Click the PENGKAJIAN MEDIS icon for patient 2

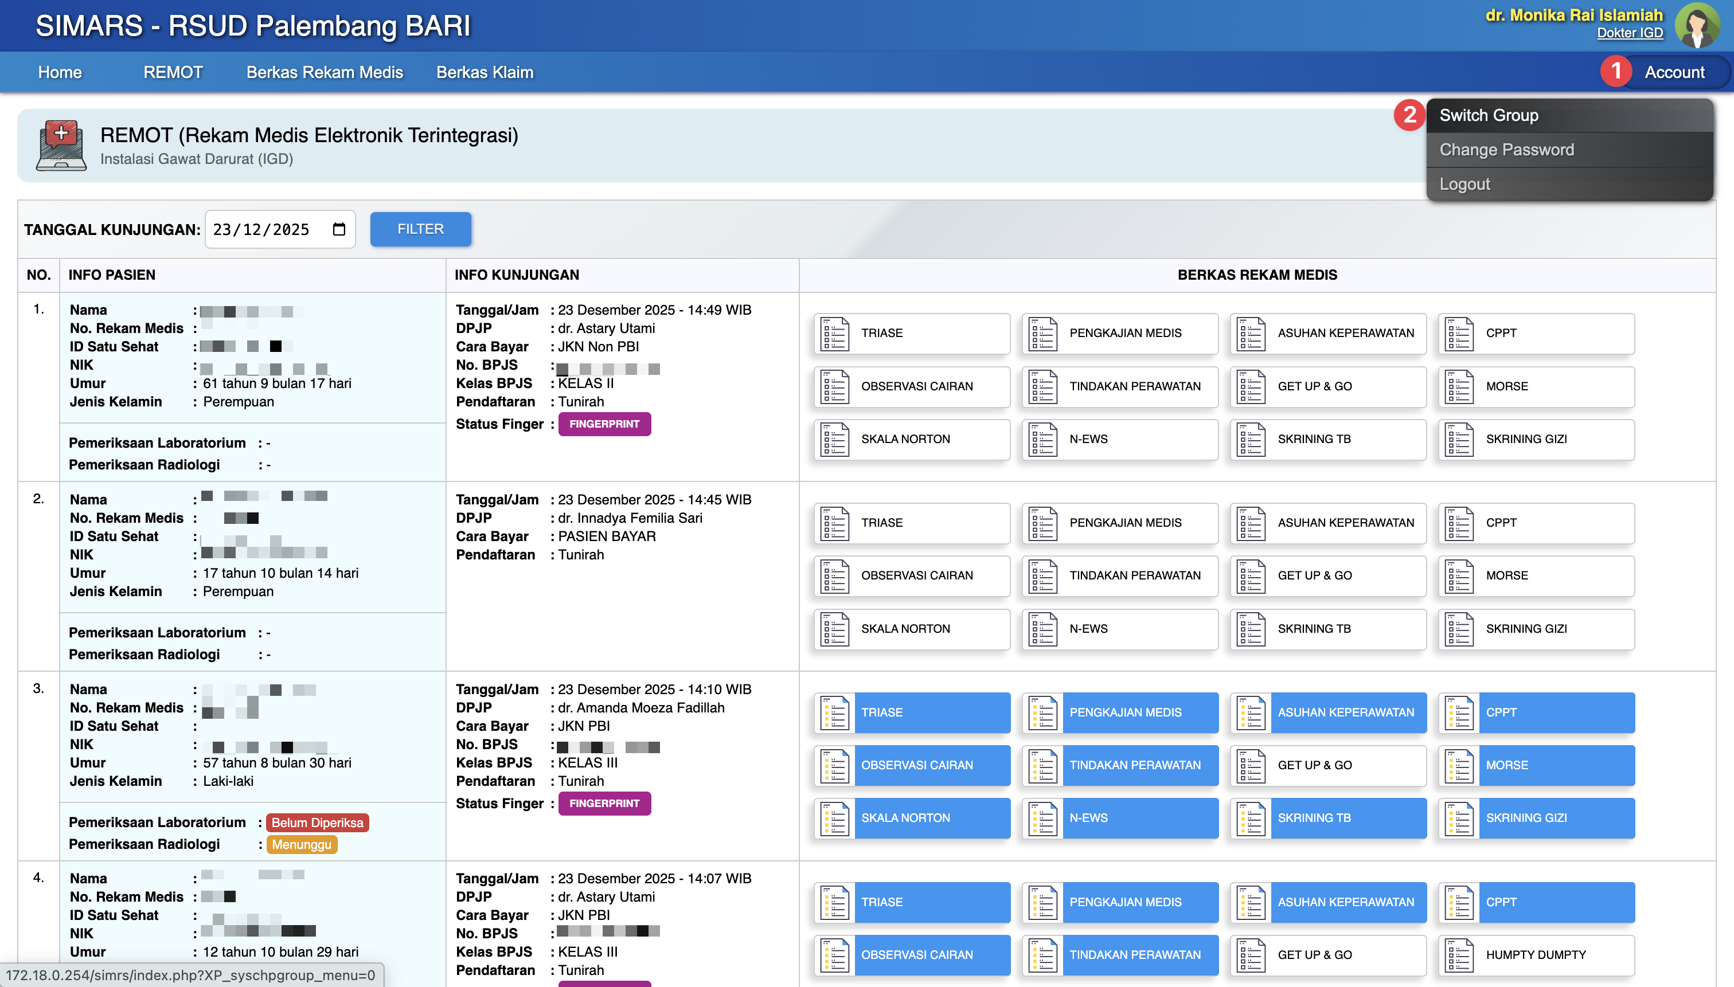pyautogui.click(x=1043, y=523)
